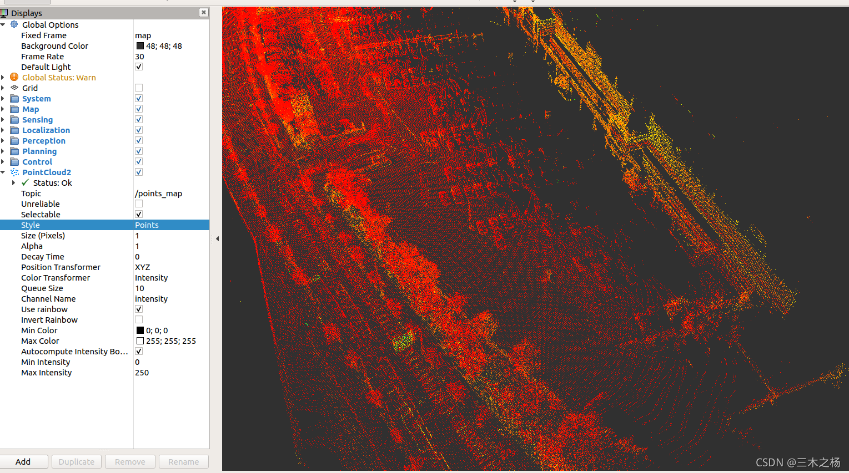Edit the Topic field /points_map

coord(172,193)
